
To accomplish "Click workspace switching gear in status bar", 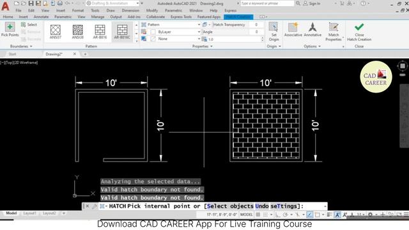I will click(370, 215).
